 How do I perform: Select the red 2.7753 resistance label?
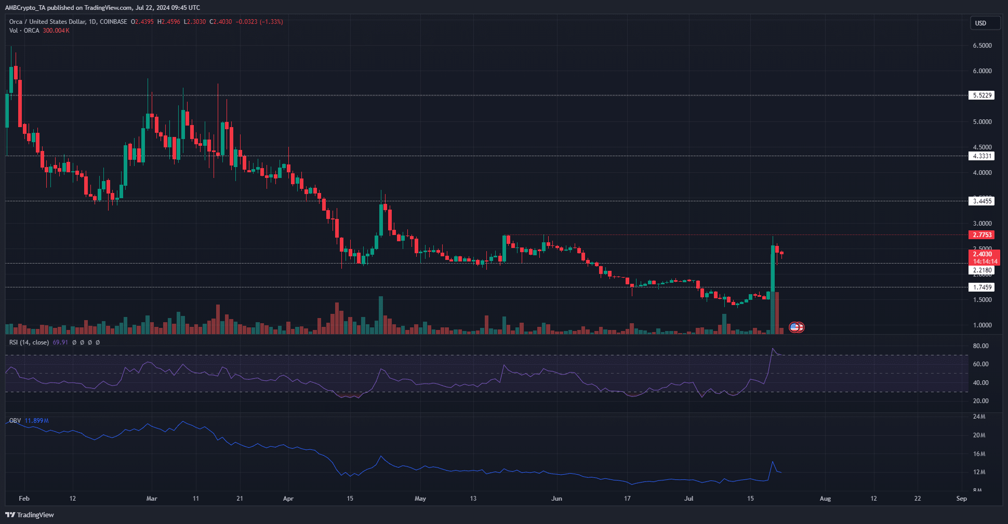[982, 235]
